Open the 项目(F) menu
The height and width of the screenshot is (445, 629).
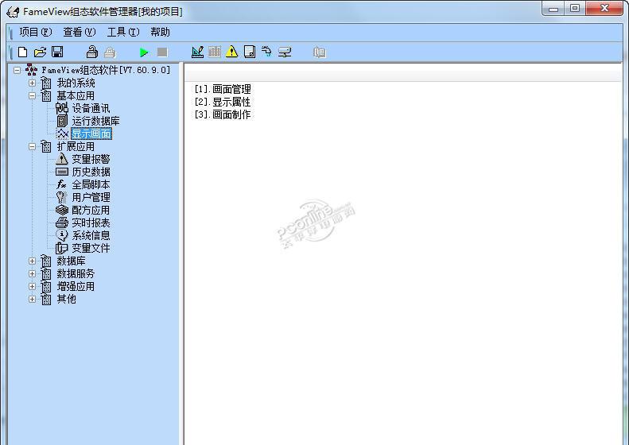click(x=35, y=32)
